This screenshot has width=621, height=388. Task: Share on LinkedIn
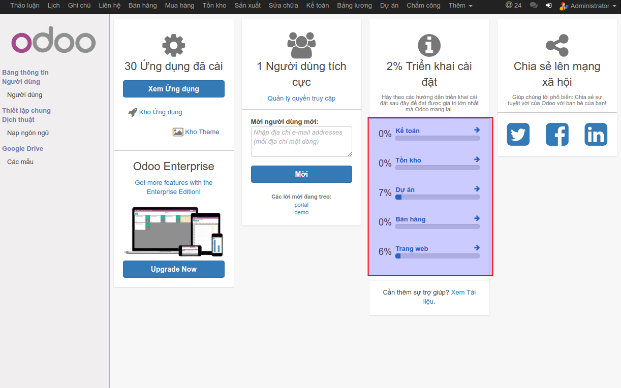596,135
